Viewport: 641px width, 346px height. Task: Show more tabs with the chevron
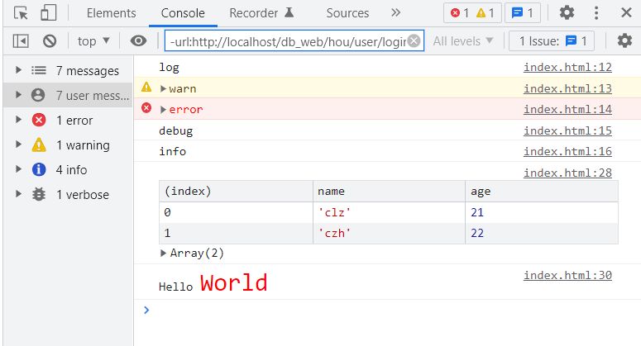(x=396, y=13)
